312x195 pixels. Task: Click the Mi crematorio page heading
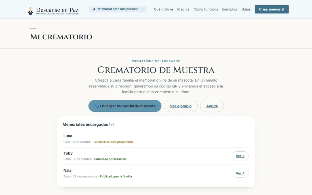pyautogui.click(x=61, y=37)
